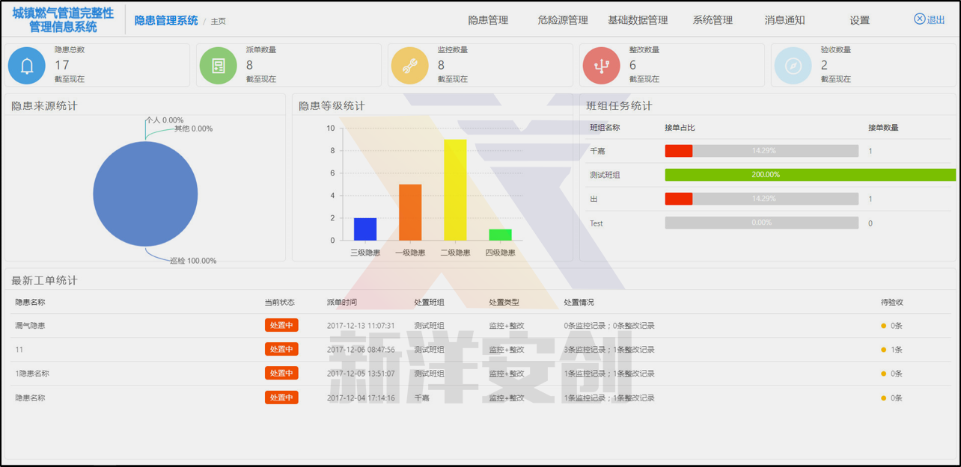961x467 pixels.
Task: Click the 整改数量 value 6
Action: [633, 65]
